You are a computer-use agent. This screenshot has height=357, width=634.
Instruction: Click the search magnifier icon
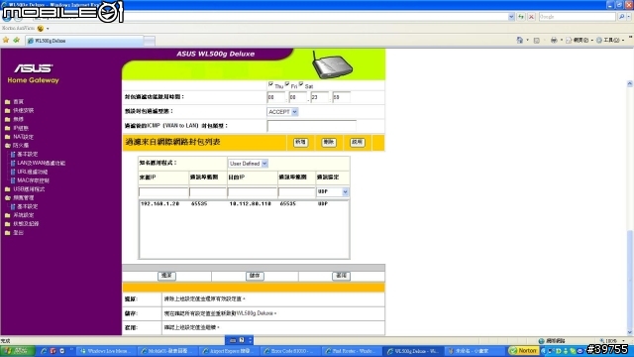622,17
